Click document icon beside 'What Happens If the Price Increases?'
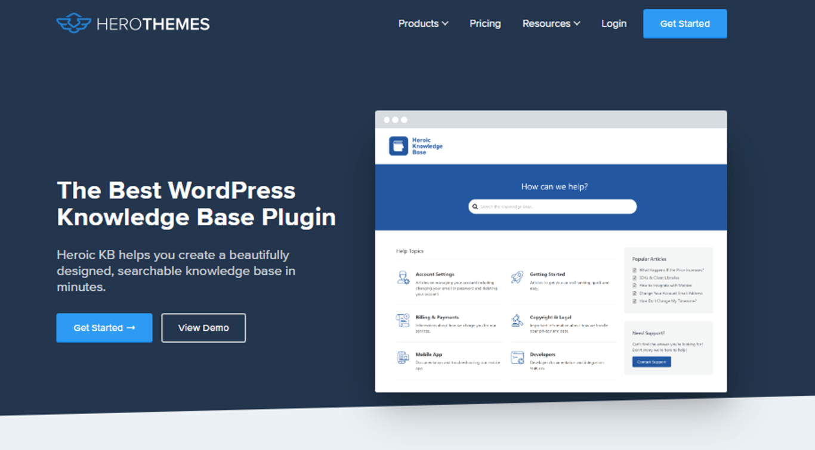 pyautogui.click(x=635, y=270)
